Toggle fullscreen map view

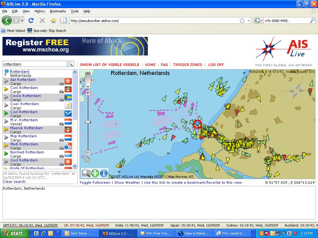click(95, 182)
